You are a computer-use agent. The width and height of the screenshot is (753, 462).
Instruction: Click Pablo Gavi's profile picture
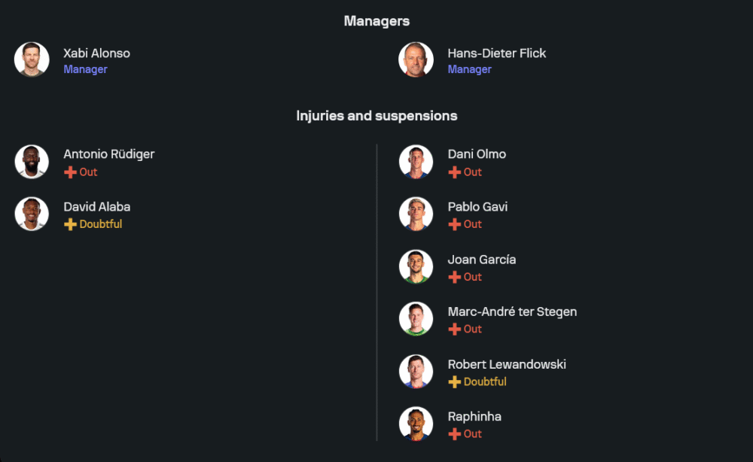pos(416,214)
